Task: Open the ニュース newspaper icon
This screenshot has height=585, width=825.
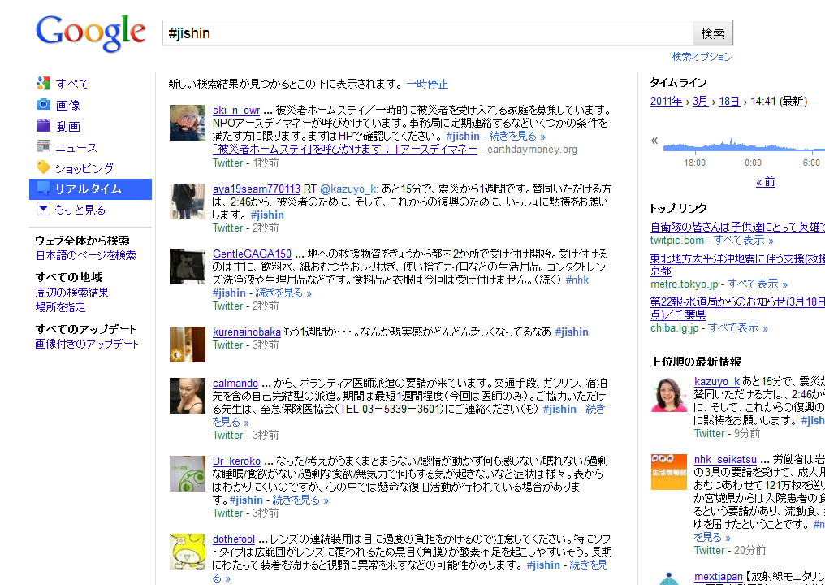Action: [43, 147]
